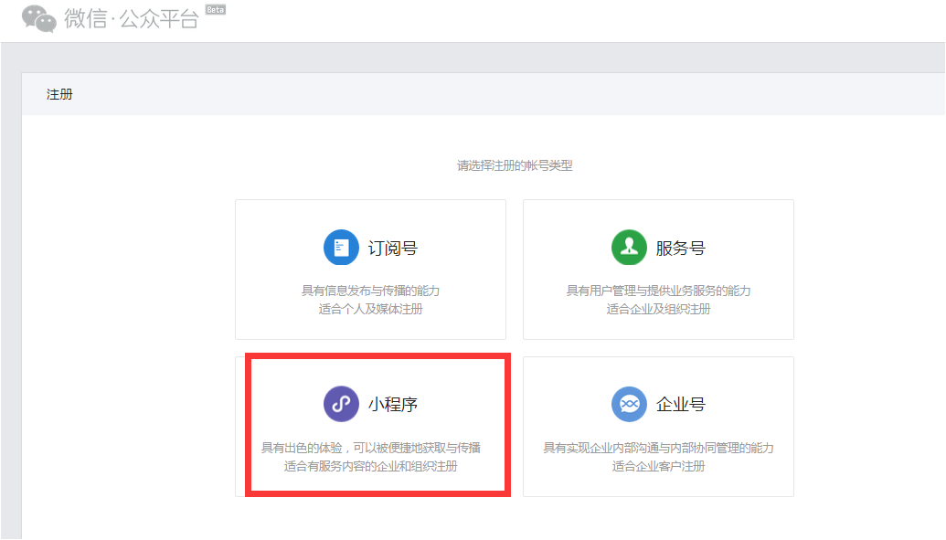The height and width of the screenshot is (540, 946).
Task: Click the line 适合企业客户注册
Action: click(658, 466)
